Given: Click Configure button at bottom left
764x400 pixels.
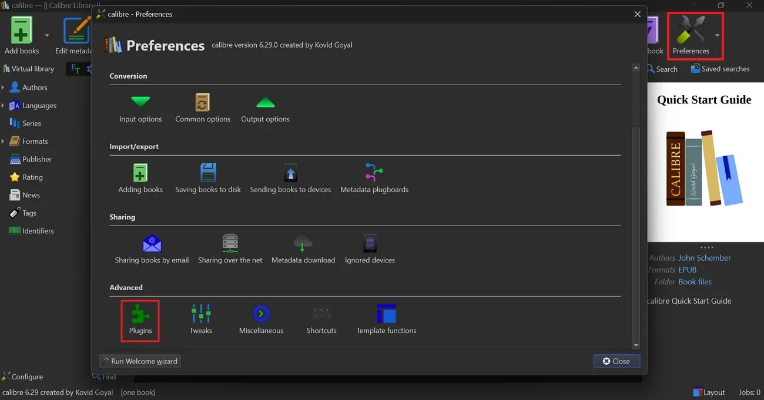Looking at the screenshot, I should click(22, 377).
